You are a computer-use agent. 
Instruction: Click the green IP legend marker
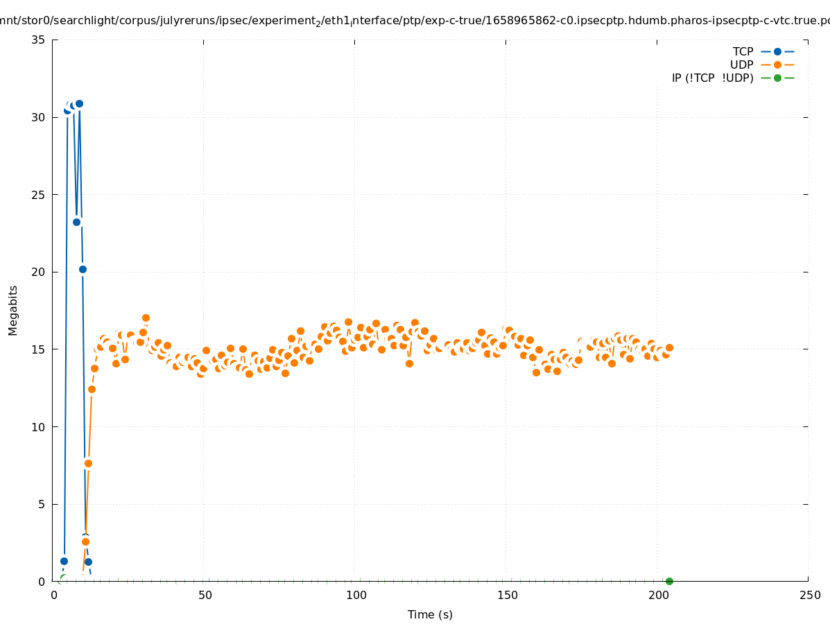click(777, 78)
